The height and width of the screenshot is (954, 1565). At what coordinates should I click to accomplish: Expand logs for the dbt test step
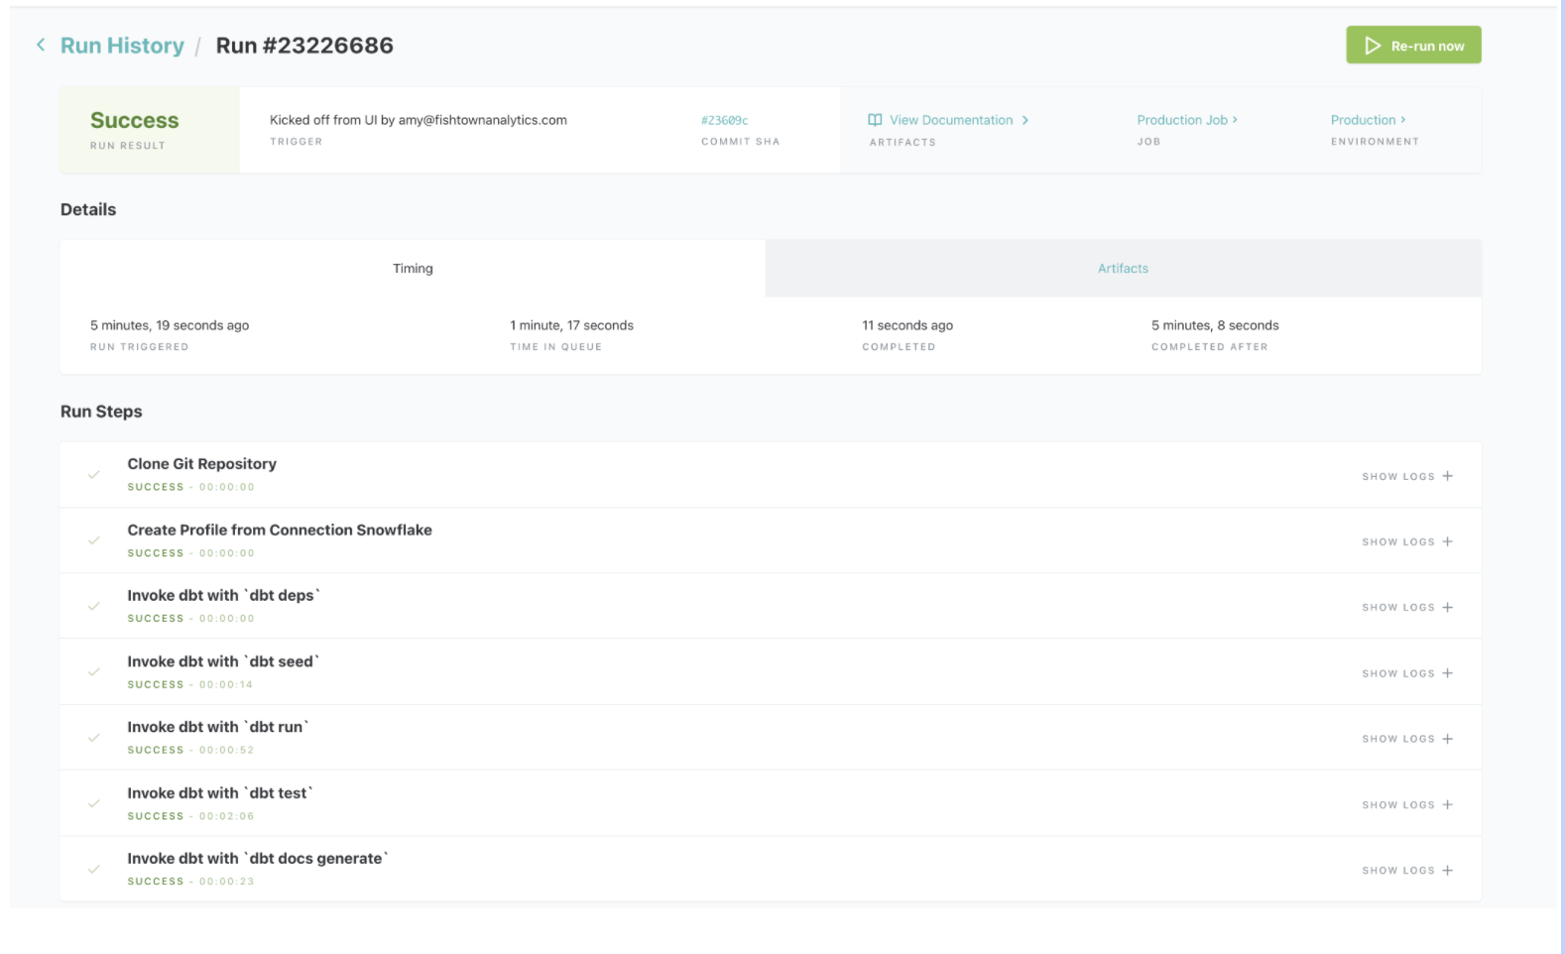coord(1406,804)
